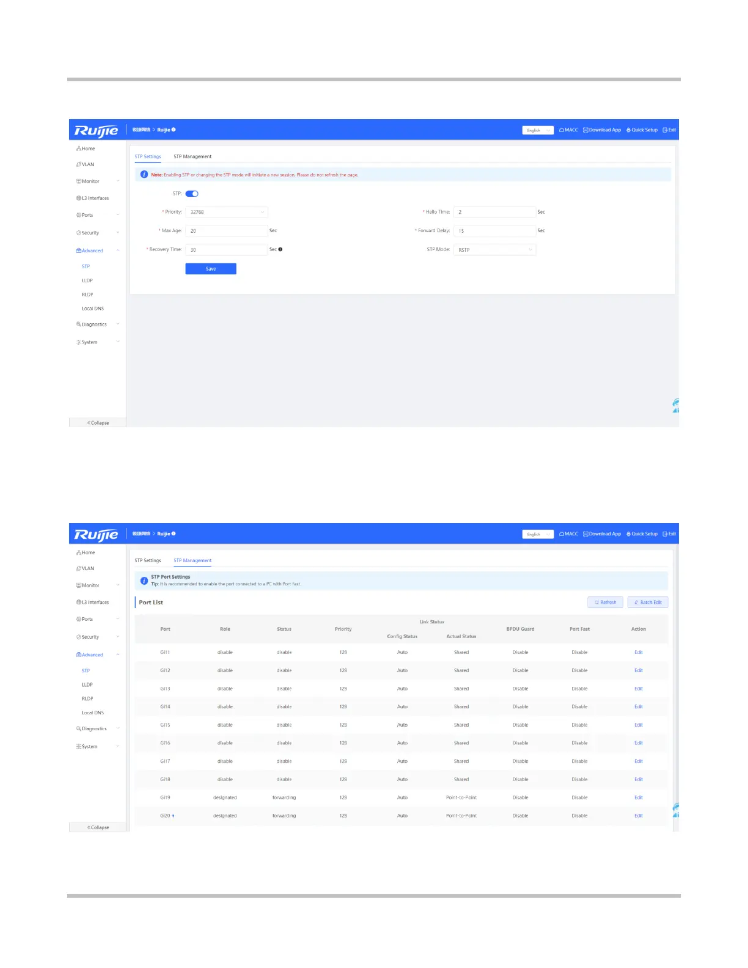Open Home in sidebar of Port List page
This screenshot has width=748, height=968.
point(86,552)
